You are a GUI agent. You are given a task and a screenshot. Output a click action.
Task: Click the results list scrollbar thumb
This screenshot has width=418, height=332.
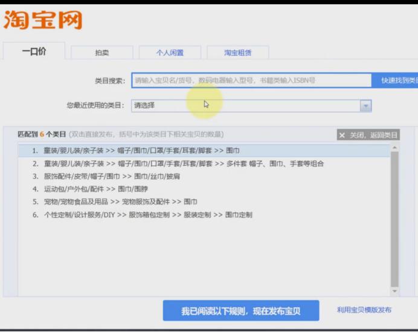[395, 219]
